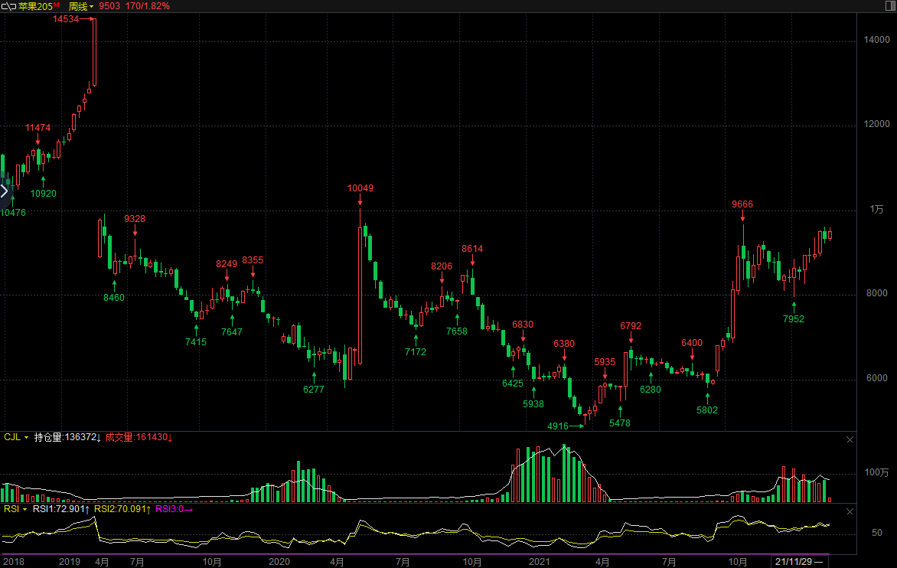Click the 21/11/29 date marker on time axis
Image resolution: width=897 pixels, height=568 pixels.
(x=798, y=562)
